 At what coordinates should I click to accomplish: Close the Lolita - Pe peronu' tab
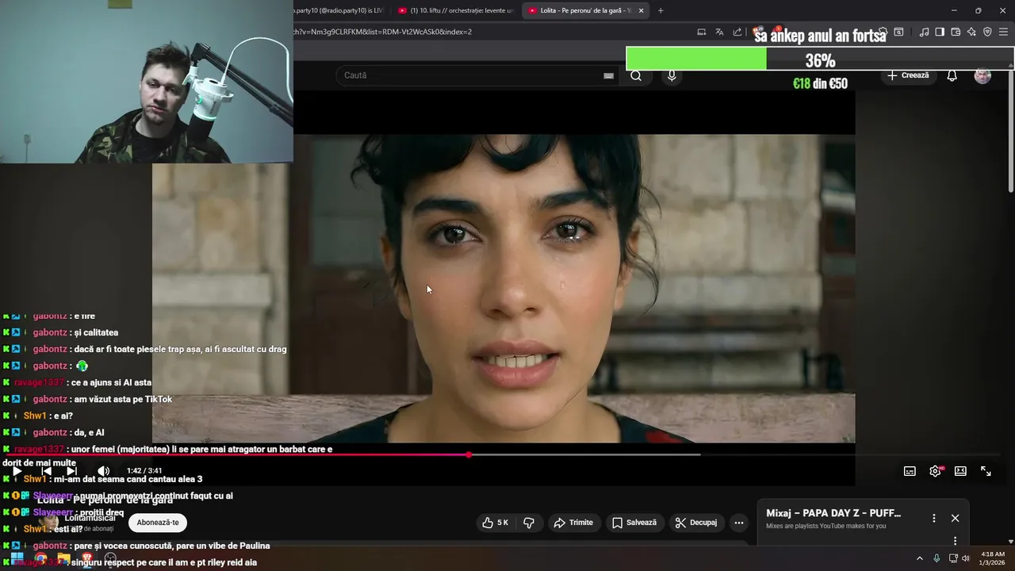click(x=641, y=10)
